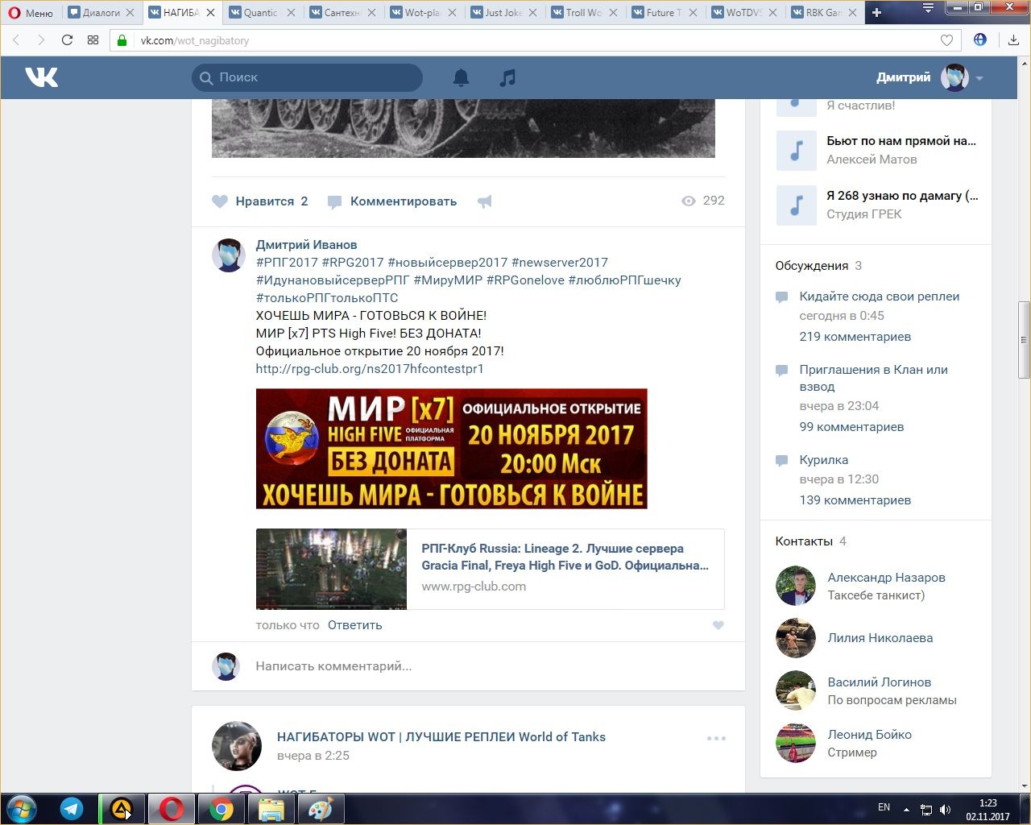Open Opera speed dial grid icon
1031x825 pixels.
pyautogui.click(x=93, y=40)
